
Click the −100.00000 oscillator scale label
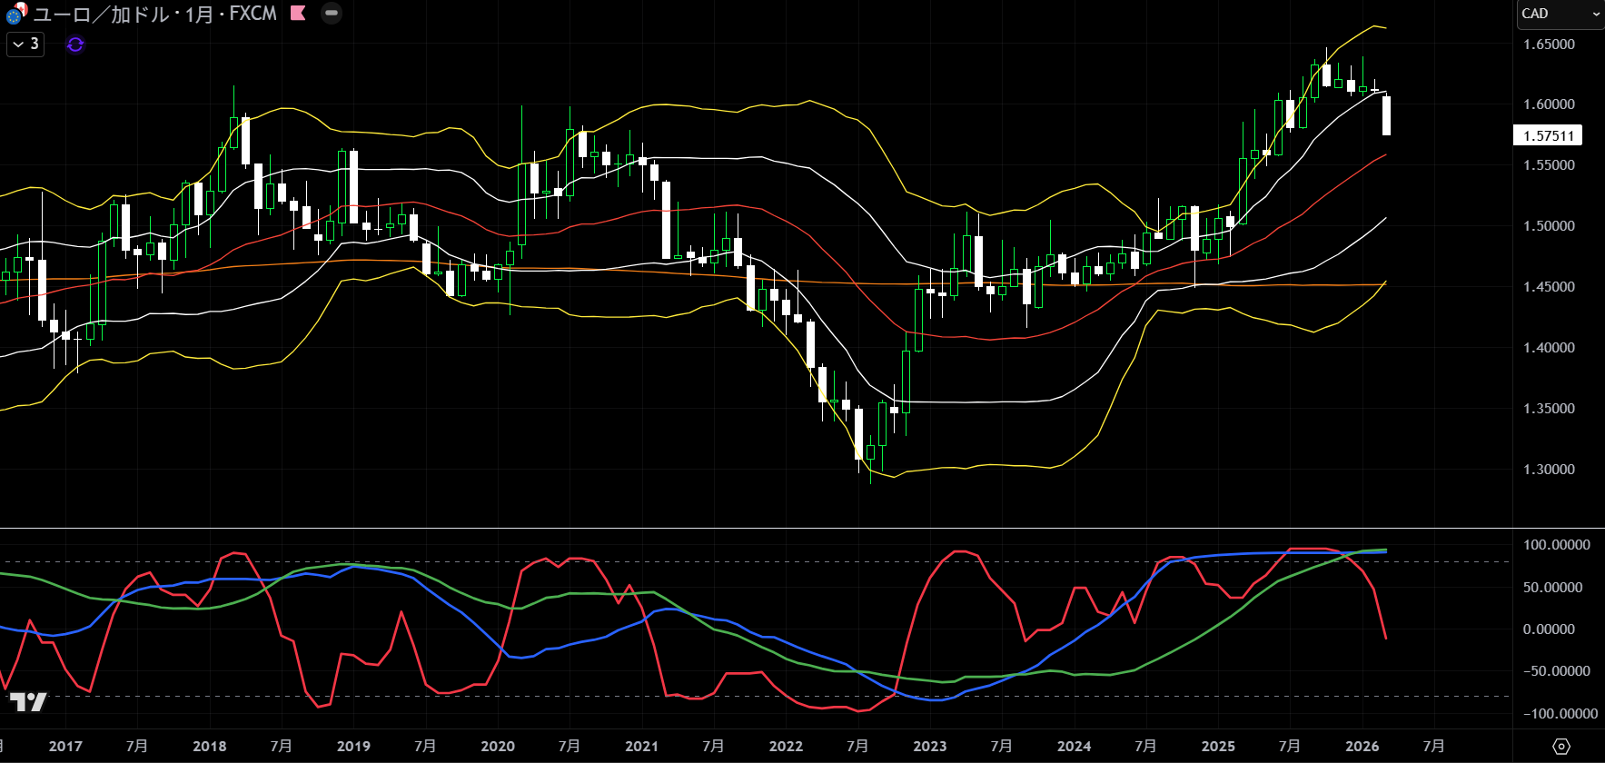pos(1556,713)
